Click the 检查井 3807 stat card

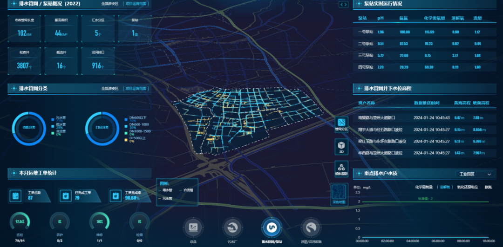[24, 61]
